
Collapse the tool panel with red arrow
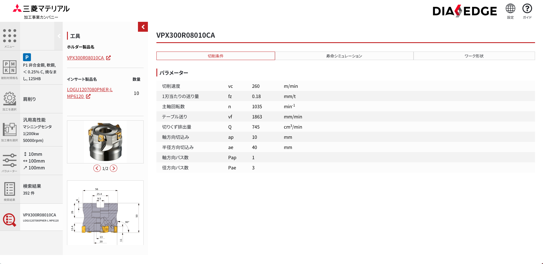143,27
